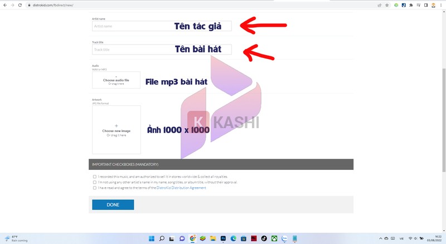Go back to the previous page

click(5, 5)
